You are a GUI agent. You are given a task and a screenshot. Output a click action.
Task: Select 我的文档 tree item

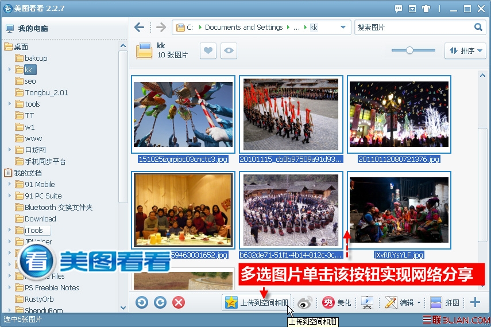(23, 173)
